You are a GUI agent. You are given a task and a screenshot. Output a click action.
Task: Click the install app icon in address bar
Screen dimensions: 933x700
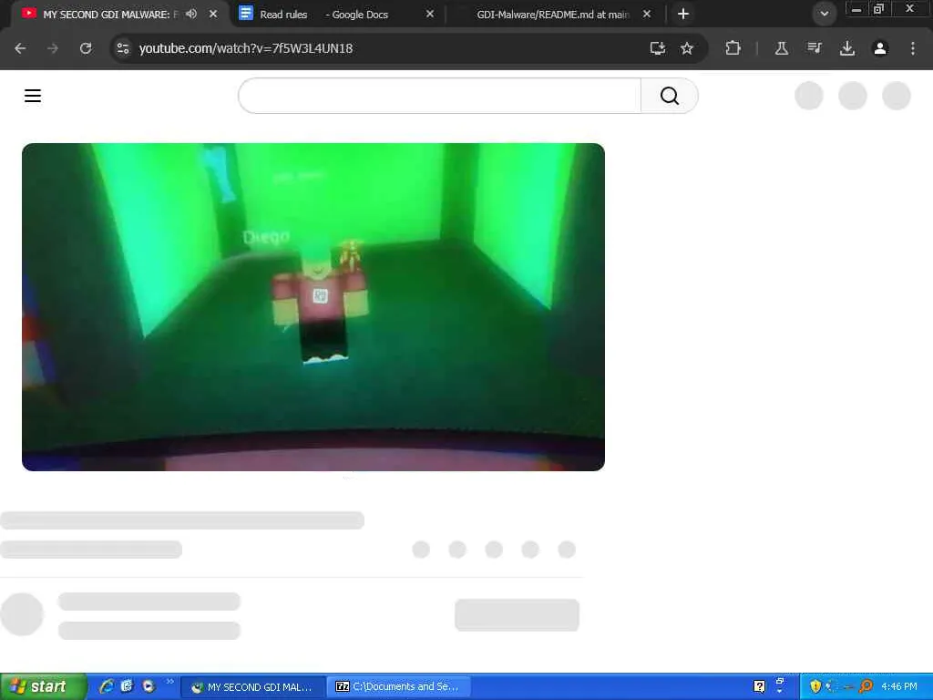point(658,48)
